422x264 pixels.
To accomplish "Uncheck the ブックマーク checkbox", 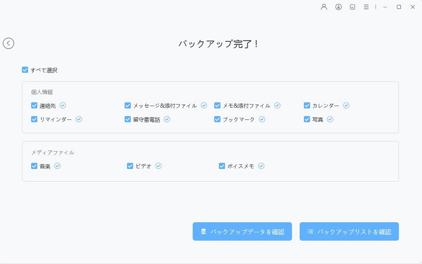I will 217,119.
